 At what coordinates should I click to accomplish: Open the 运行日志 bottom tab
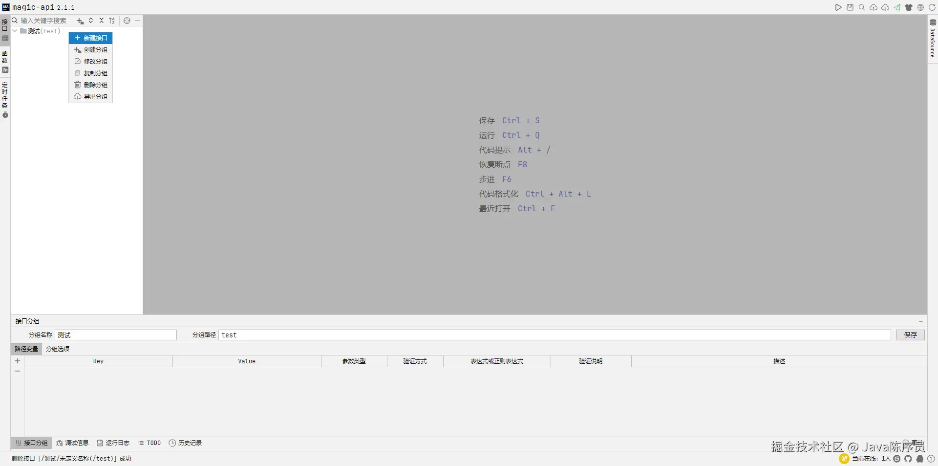pos(113,443)
